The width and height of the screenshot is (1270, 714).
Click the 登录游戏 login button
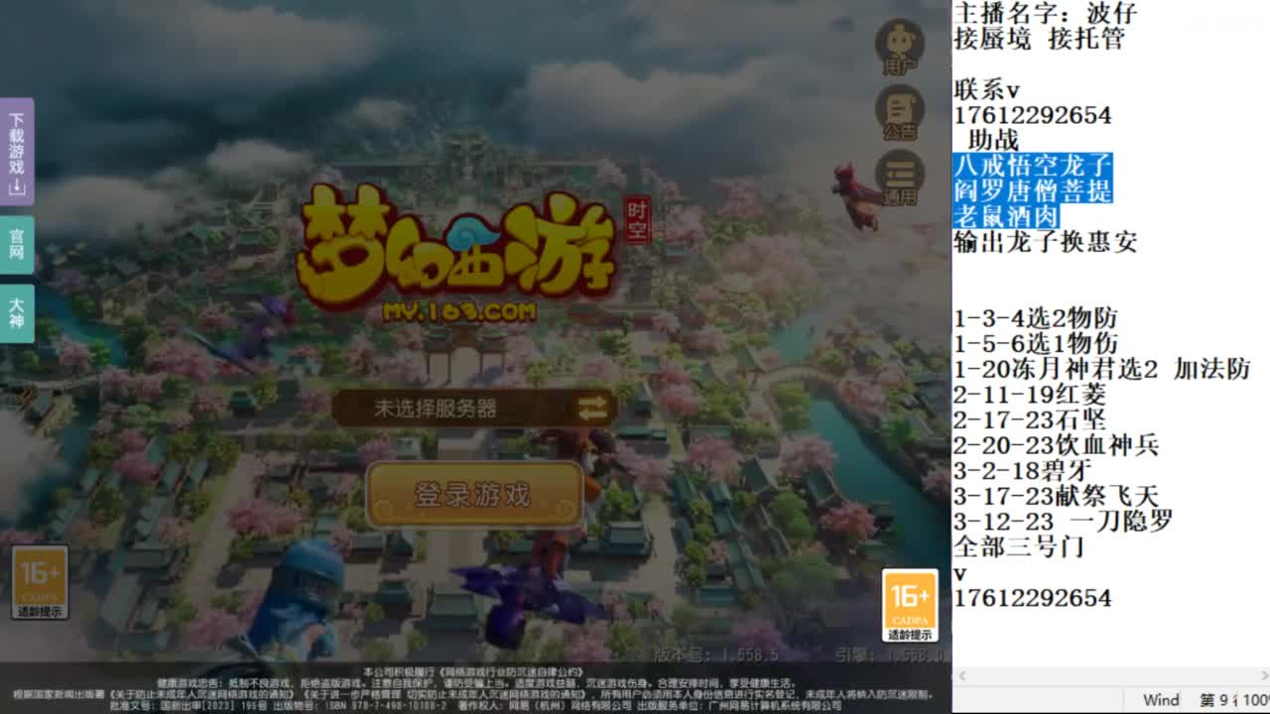click(473, 495)
